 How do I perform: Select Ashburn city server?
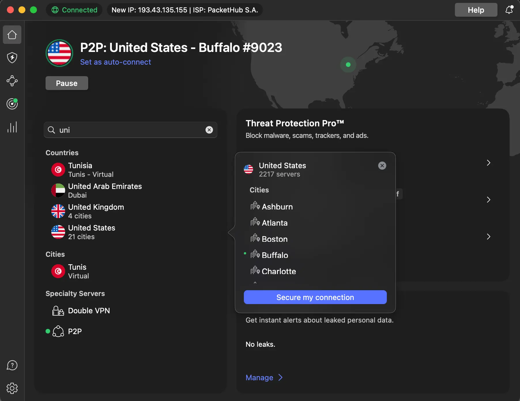pos(277,207)
